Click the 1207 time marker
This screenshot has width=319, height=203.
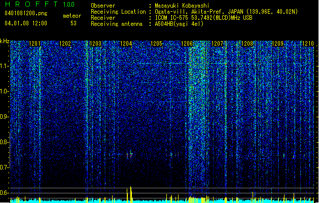217,43
